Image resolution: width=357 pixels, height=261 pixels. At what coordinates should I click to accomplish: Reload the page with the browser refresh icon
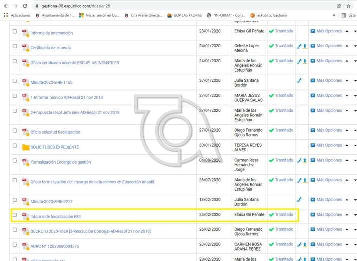tap(25, 6)
